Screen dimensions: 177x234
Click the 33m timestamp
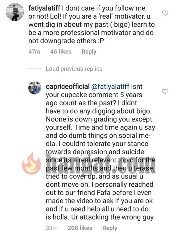click(x=51, y=228)
